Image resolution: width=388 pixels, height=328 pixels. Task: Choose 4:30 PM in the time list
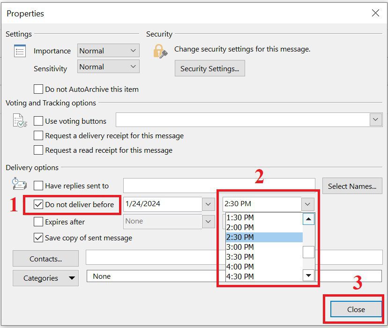coord(240,276)
